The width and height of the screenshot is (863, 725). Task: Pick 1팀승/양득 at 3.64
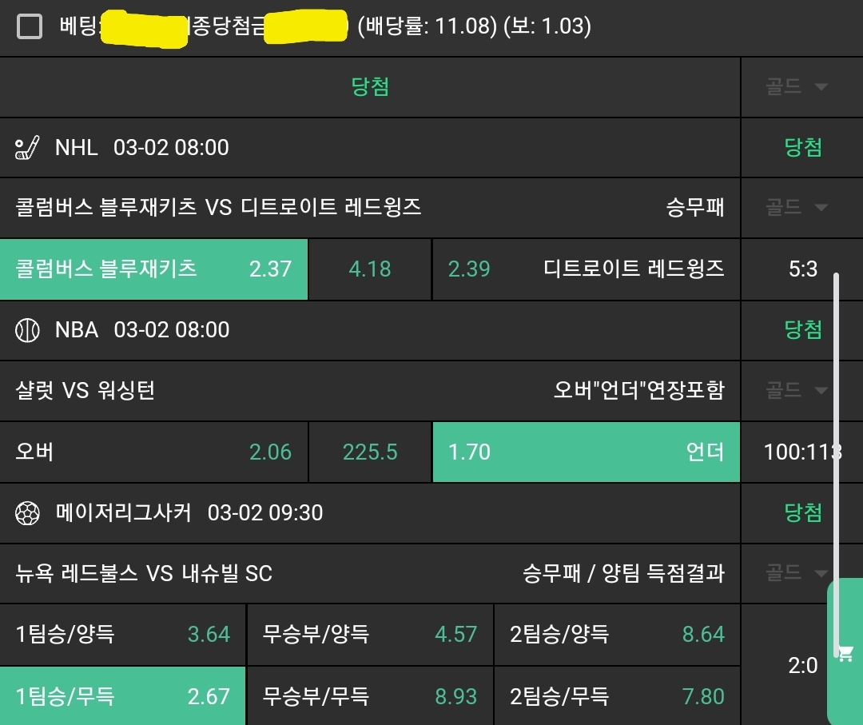point(123,635)
